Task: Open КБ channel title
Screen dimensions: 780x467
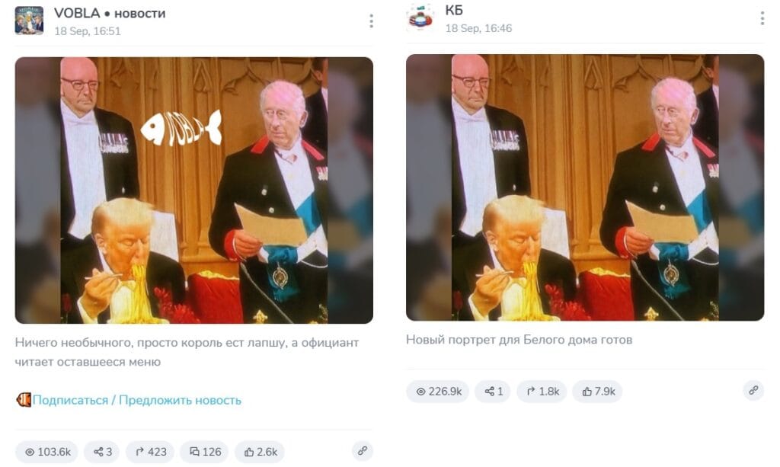Action: 454,10
